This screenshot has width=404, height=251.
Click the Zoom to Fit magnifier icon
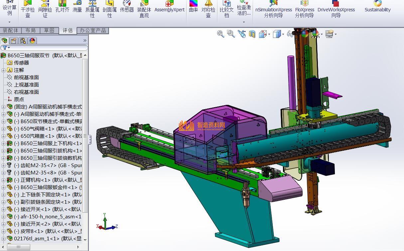pos(220,34)
